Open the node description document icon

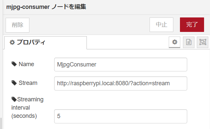(x=189, y=42)
